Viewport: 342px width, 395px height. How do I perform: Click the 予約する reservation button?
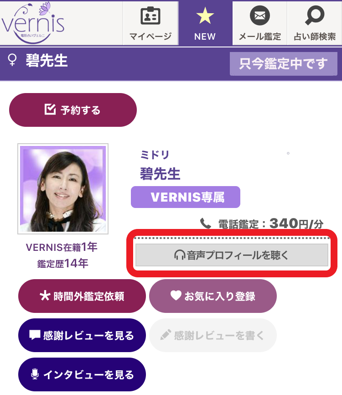(x=73, y=110)
